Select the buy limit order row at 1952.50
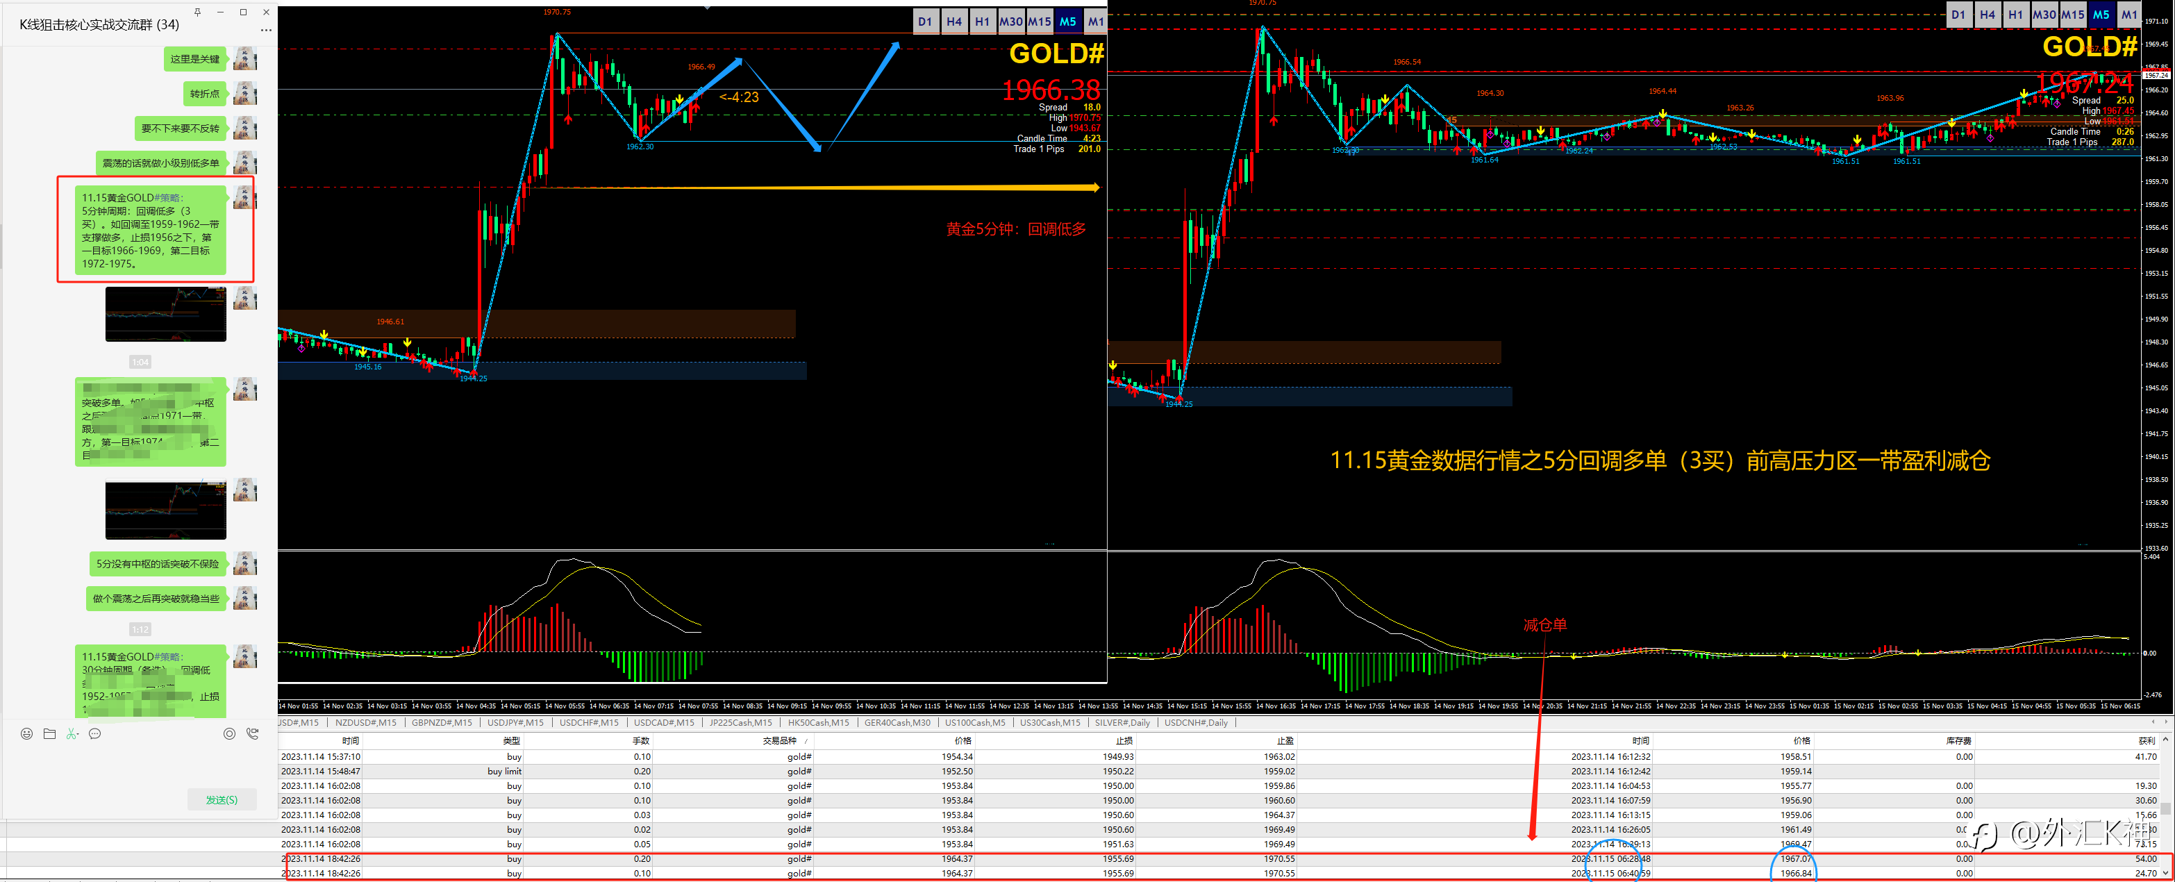 coord(1218,771)
